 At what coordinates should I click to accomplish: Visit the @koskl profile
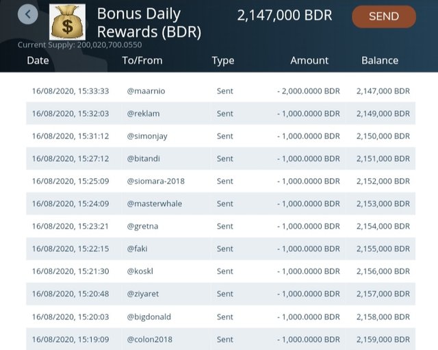[x=140, y=271]
